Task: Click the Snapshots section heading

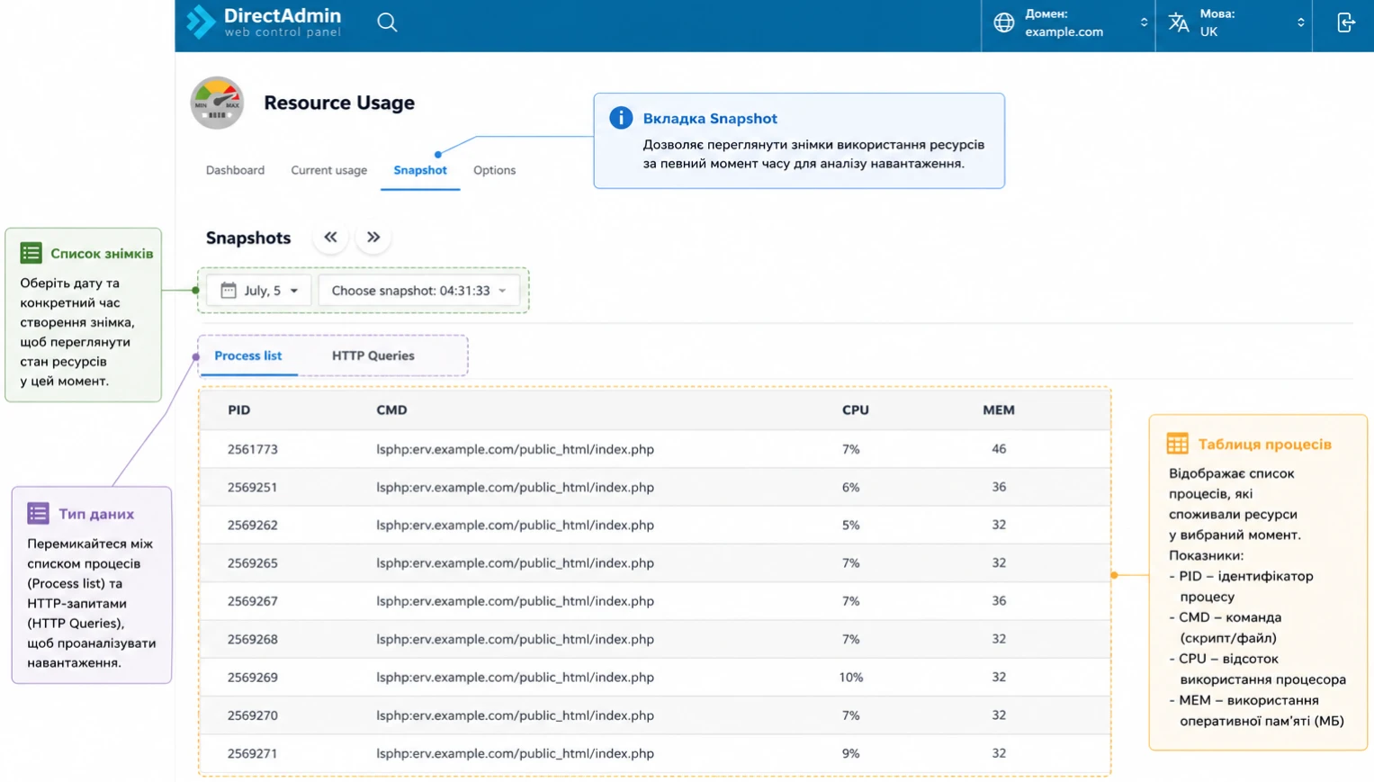Action: [x=248, y=238]
